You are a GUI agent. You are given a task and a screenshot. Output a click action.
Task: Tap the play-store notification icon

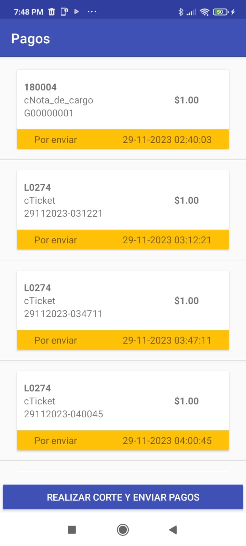(77, 12)
